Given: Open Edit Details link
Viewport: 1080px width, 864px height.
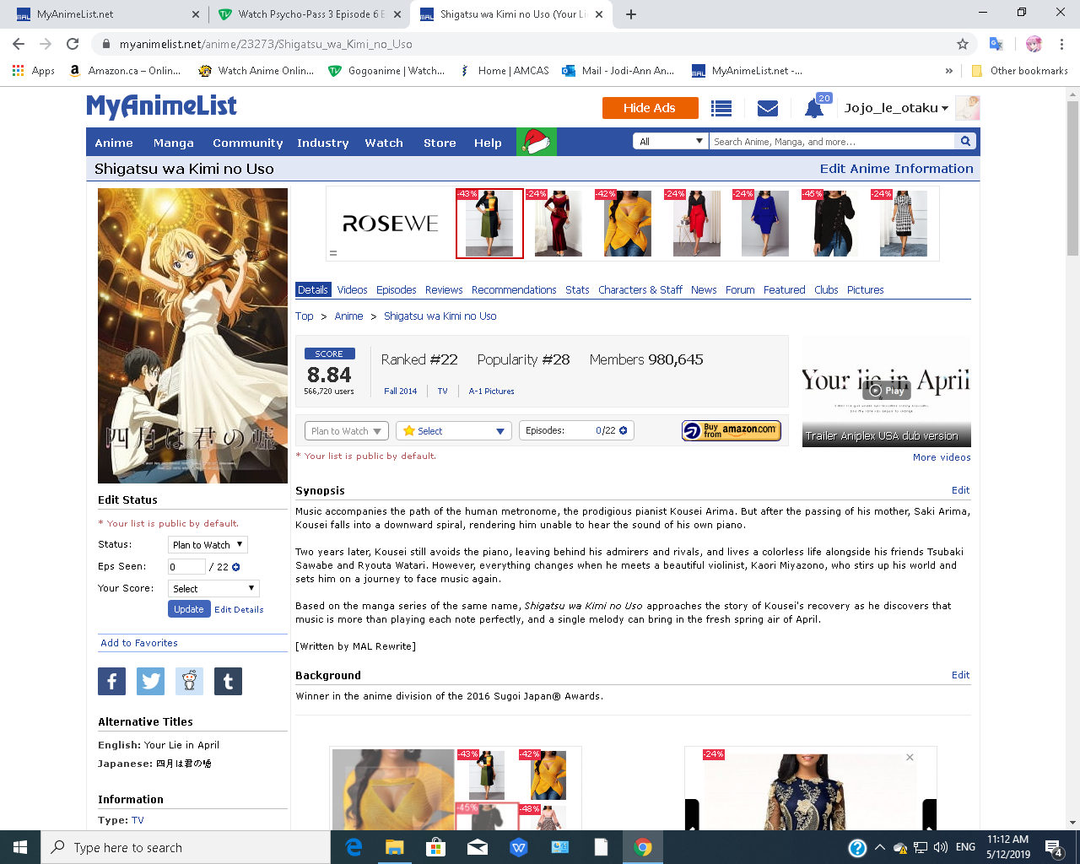Looking at the screenshot, I should (x=239, y=609).
